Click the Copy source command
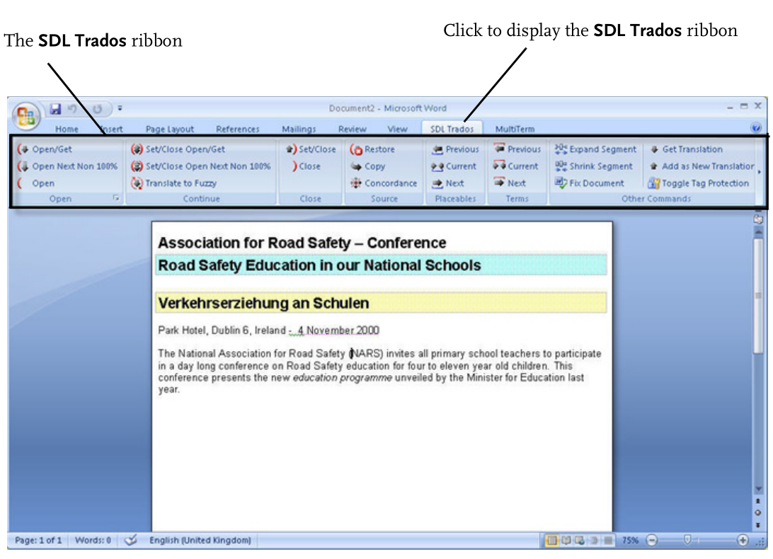The width and height of the screenshot is (773, 559). tap(368, 166)
